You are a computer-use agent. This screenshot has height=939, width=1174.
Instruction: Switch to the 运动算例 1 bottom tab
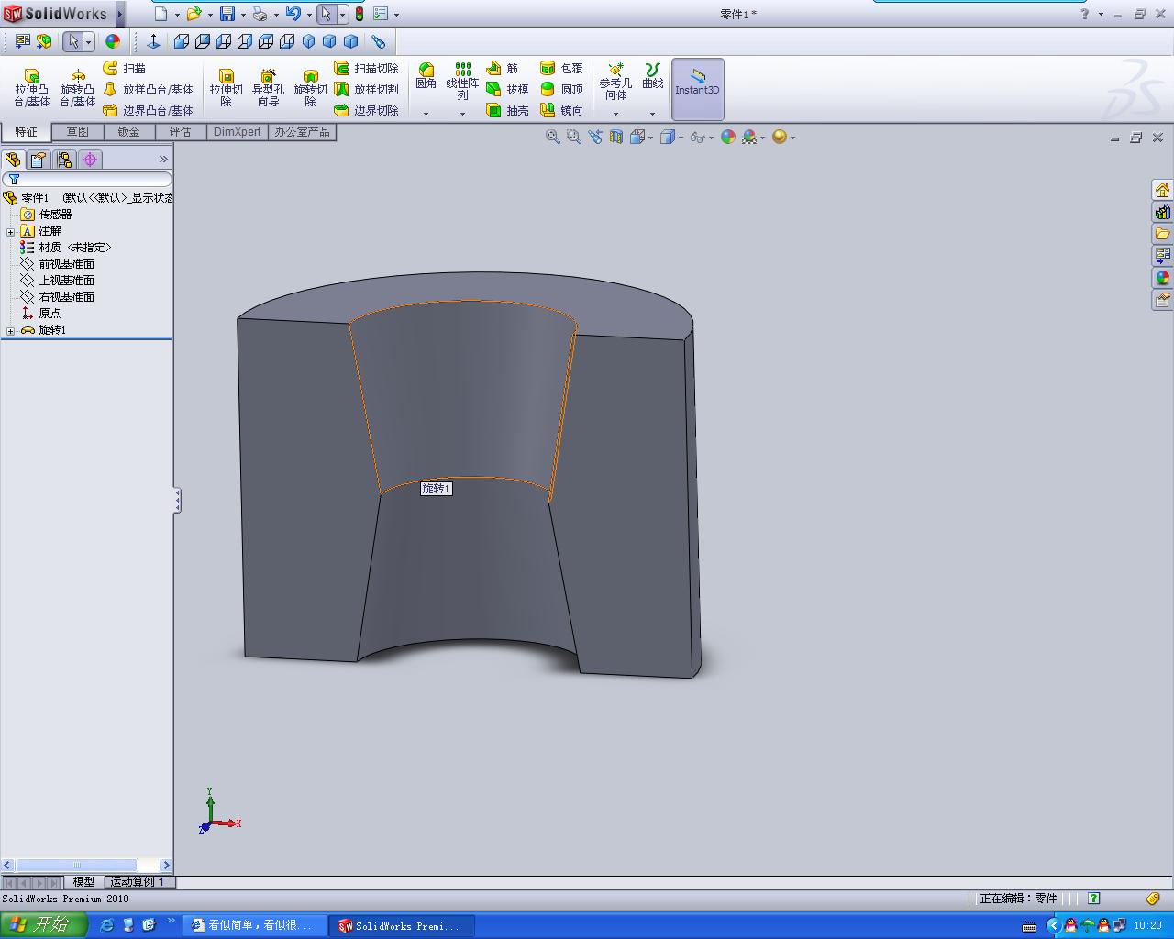(x=138, y=882)
